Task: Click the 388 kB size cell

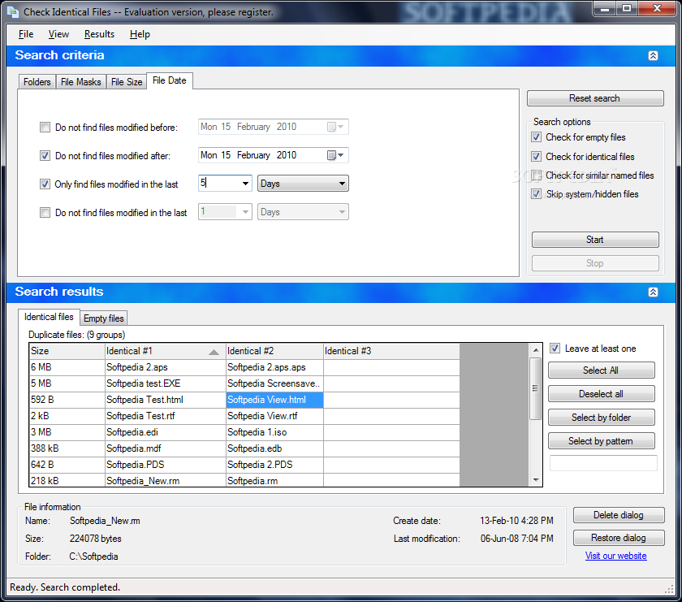Action: (x=67, y=448)
